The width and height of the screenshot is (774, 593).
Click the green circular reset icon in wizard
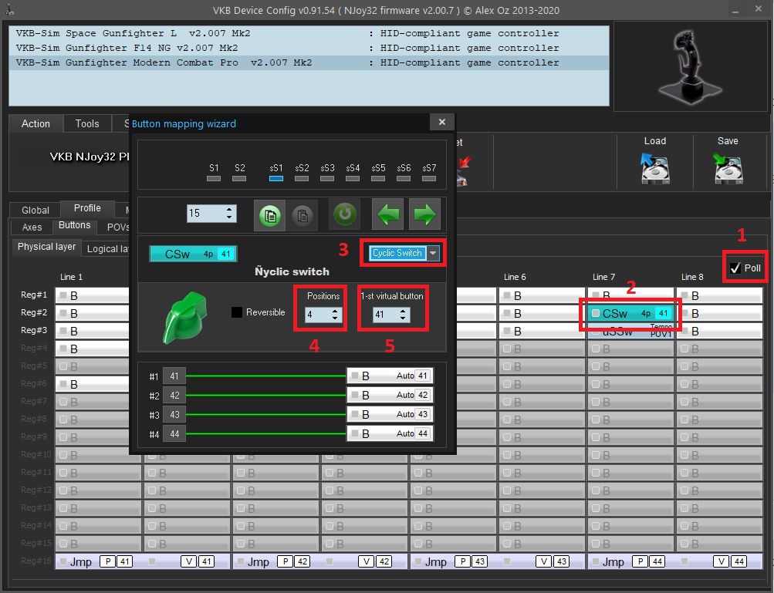344,214
